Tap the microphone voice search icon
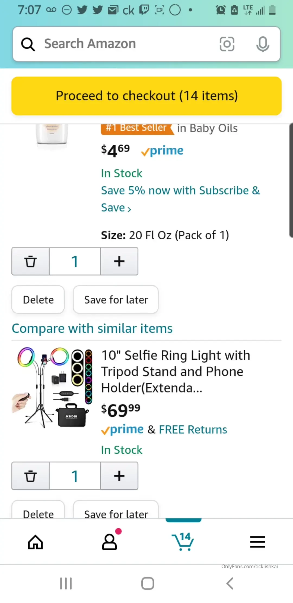 coord(263,44)
